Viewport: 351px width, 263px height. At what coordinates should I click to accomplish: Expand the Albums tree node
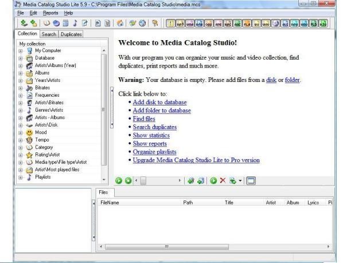[x=21, y=73]
